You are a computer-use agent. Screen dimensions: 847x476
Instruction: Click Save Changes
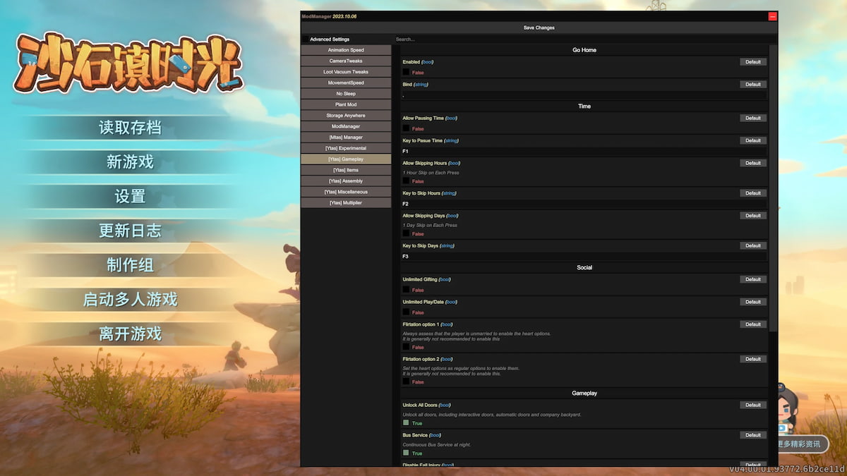click(x=539, y=28)
